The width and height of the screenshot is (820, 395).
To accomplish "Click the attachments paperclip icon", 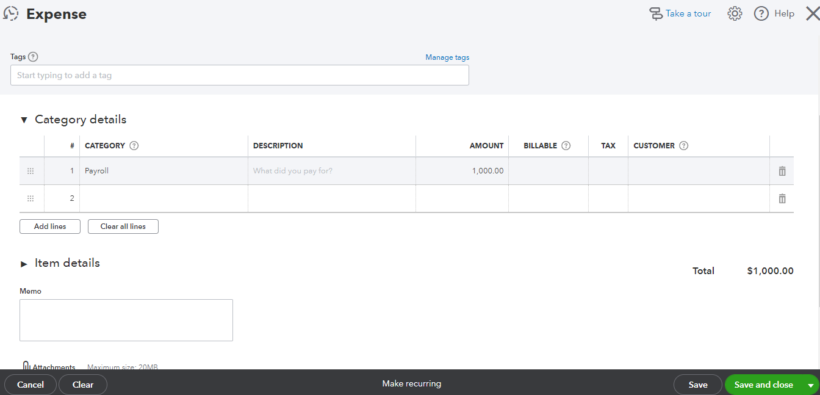I will click(26, 366).
